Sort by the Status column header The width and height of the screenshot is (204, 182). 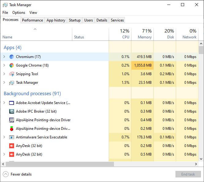pyautogui.click(x=90, y=34)
